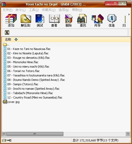Open the 选项(N) menu
The image size is (132, 144).
click(64, 10)
